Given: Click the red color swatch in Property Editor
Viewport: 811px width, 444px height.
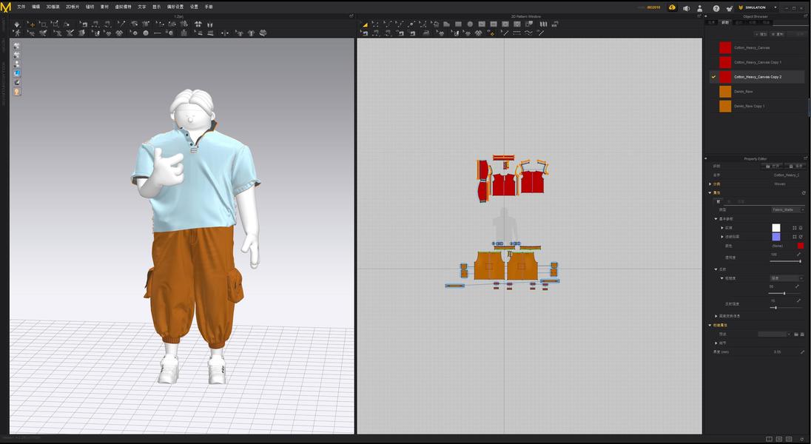Looking at the screenshot, I should point(801,246).
